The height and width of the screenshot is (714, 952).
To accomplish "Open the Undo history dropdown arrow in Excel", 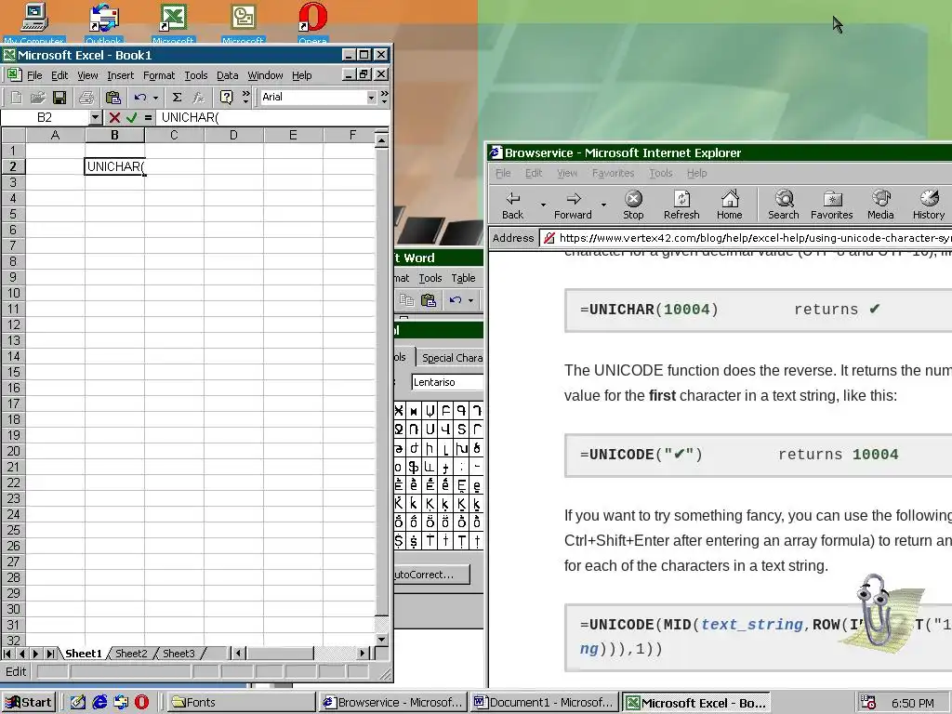I will [x=155, y=97].
